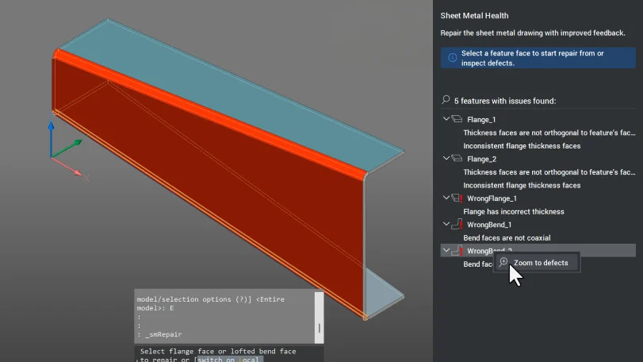The width and height of the screenshot is (643, 362).
Task: Select 'Bend faces are not coaxial' defect
Action: 507,237
